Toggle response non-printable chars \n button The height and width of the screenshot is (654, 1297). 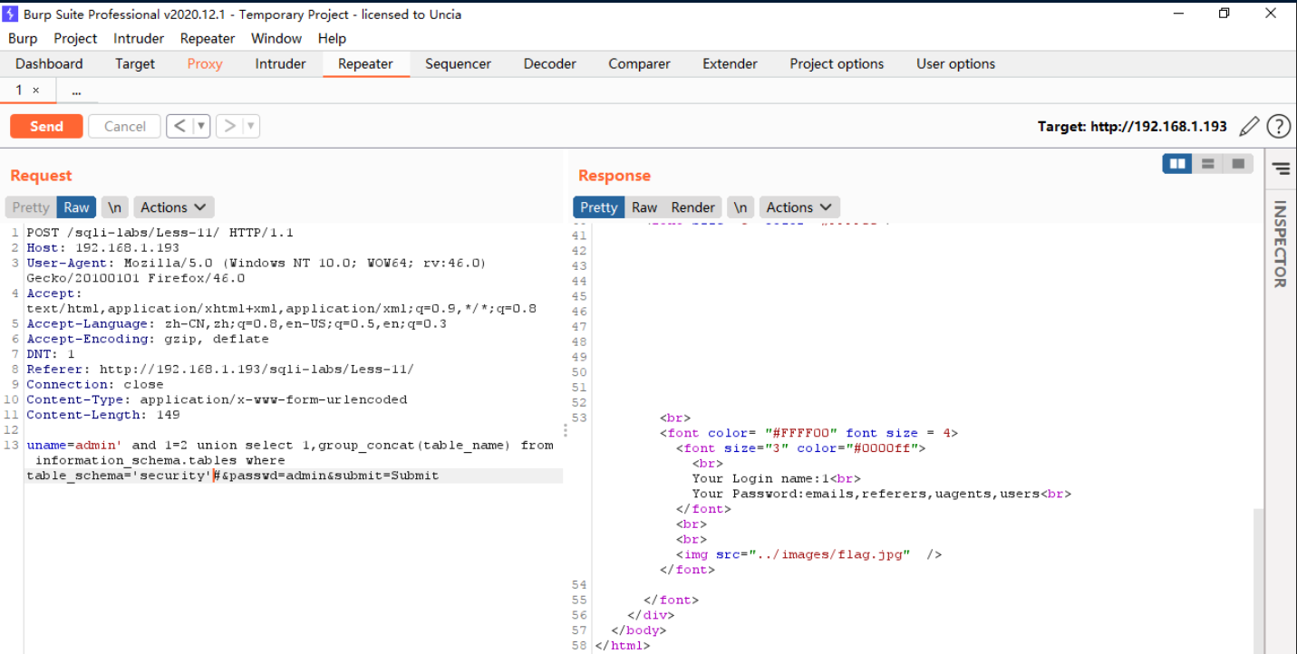(x=740, y=207)
